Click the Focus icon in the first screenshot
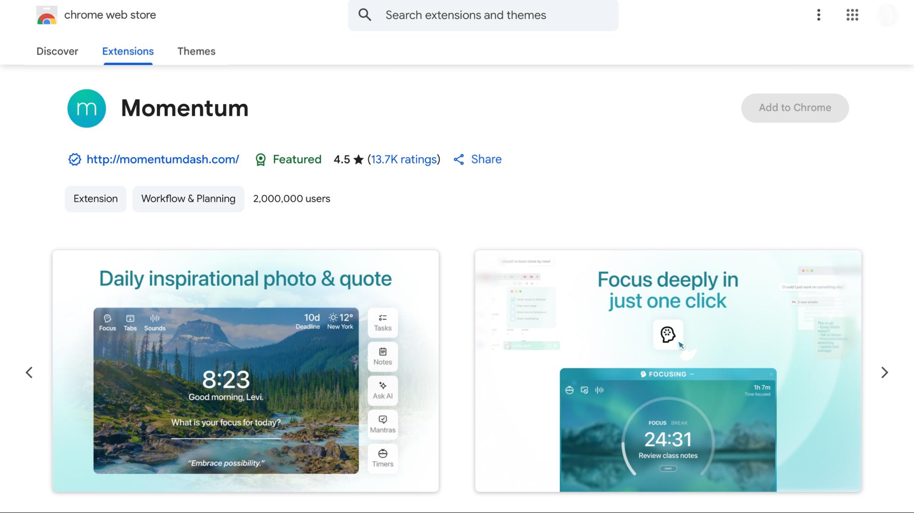This screenshot has width=914, height=513. [x=107, y=318]
